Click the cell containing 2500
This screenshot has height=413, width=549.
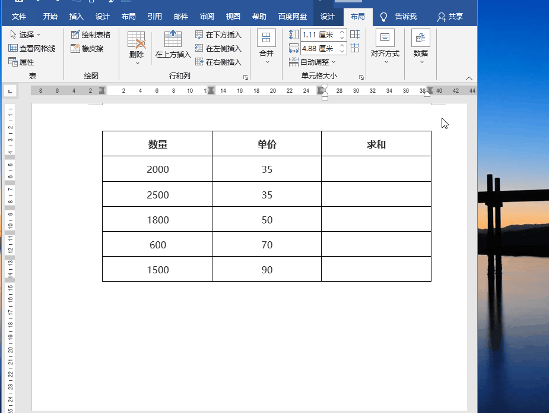(157, 194)
